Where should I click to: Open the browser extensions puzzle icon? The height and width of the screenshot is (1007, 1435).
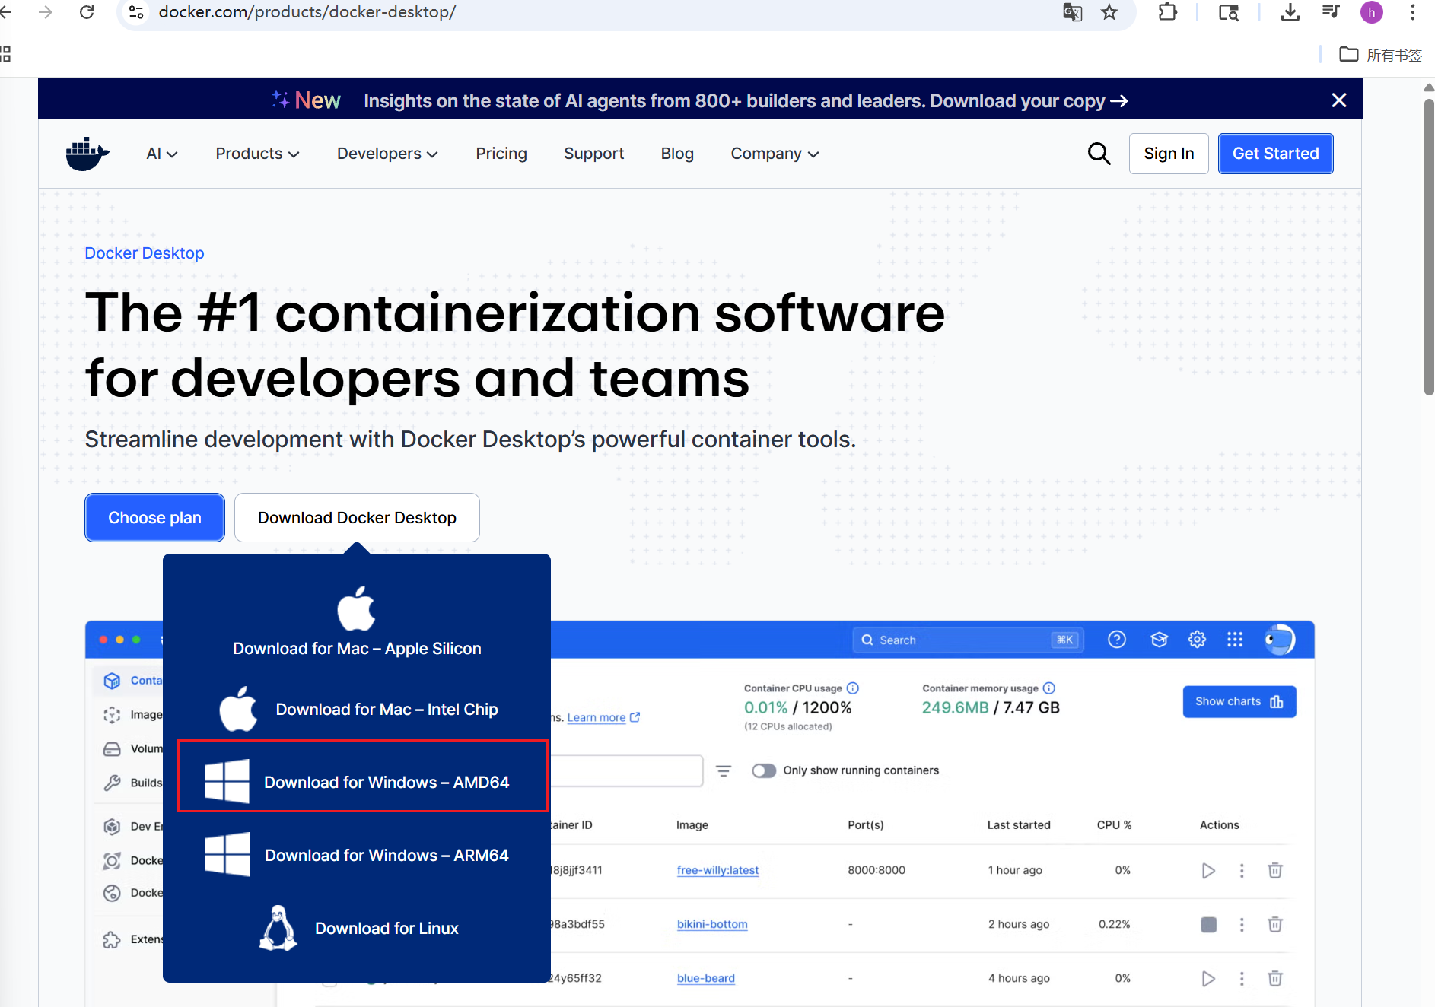click(x=1167, y=12)
